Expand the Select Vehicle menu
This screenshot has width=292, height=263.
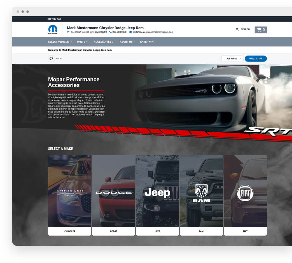(60, 42)
